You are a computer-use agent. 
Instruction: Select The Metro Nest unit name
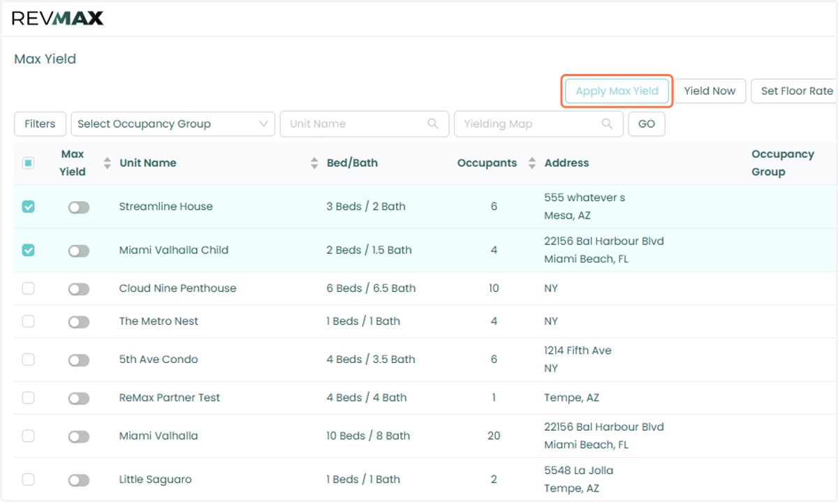click(x=159, y=321)
